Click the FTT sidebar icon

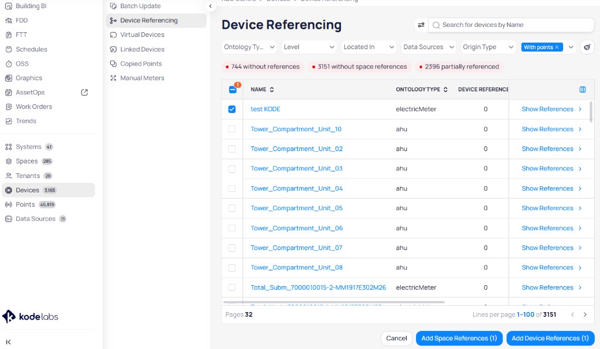coord(8,35)
